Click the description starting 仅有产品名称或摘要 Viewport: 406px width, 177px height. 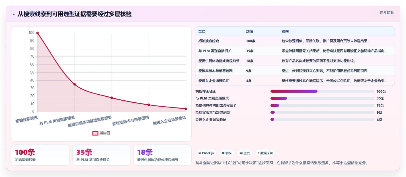[318, 61]
